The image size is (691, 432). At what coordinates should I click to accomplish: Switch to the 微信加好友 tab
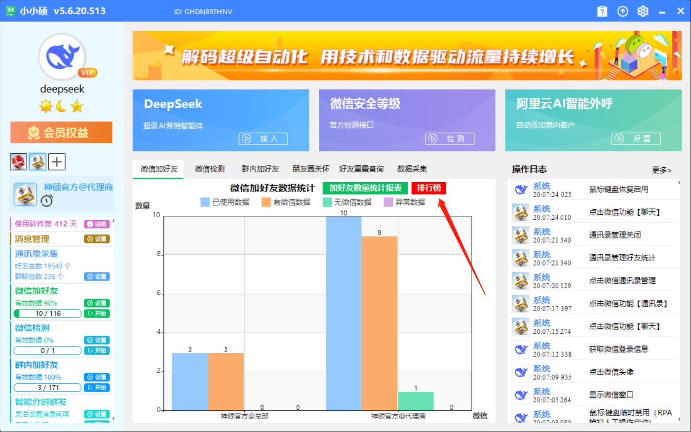[x=158, y=169]
